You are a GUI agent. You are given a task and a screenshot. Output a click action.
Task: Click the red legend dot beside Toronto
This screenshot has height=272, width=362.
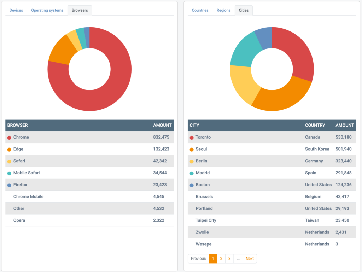tap(191, 137)
